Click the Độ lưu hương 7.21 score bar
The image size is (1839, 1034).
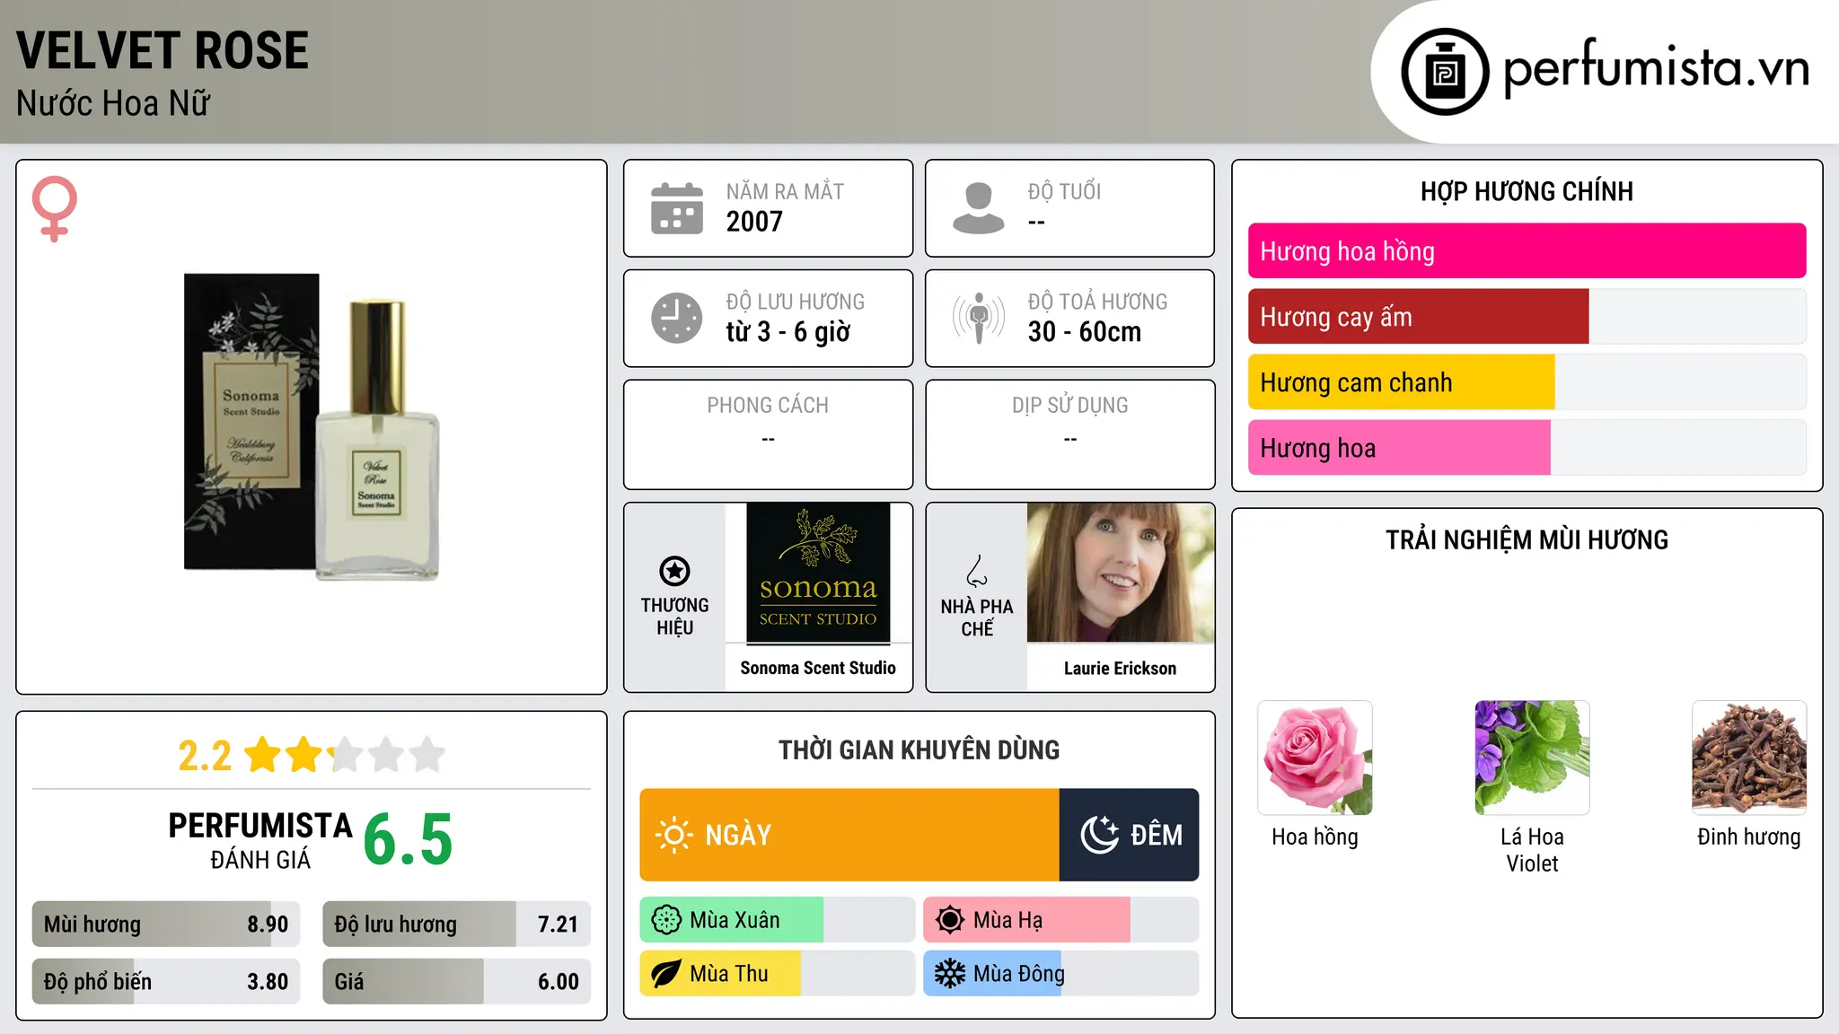[457, 924]
